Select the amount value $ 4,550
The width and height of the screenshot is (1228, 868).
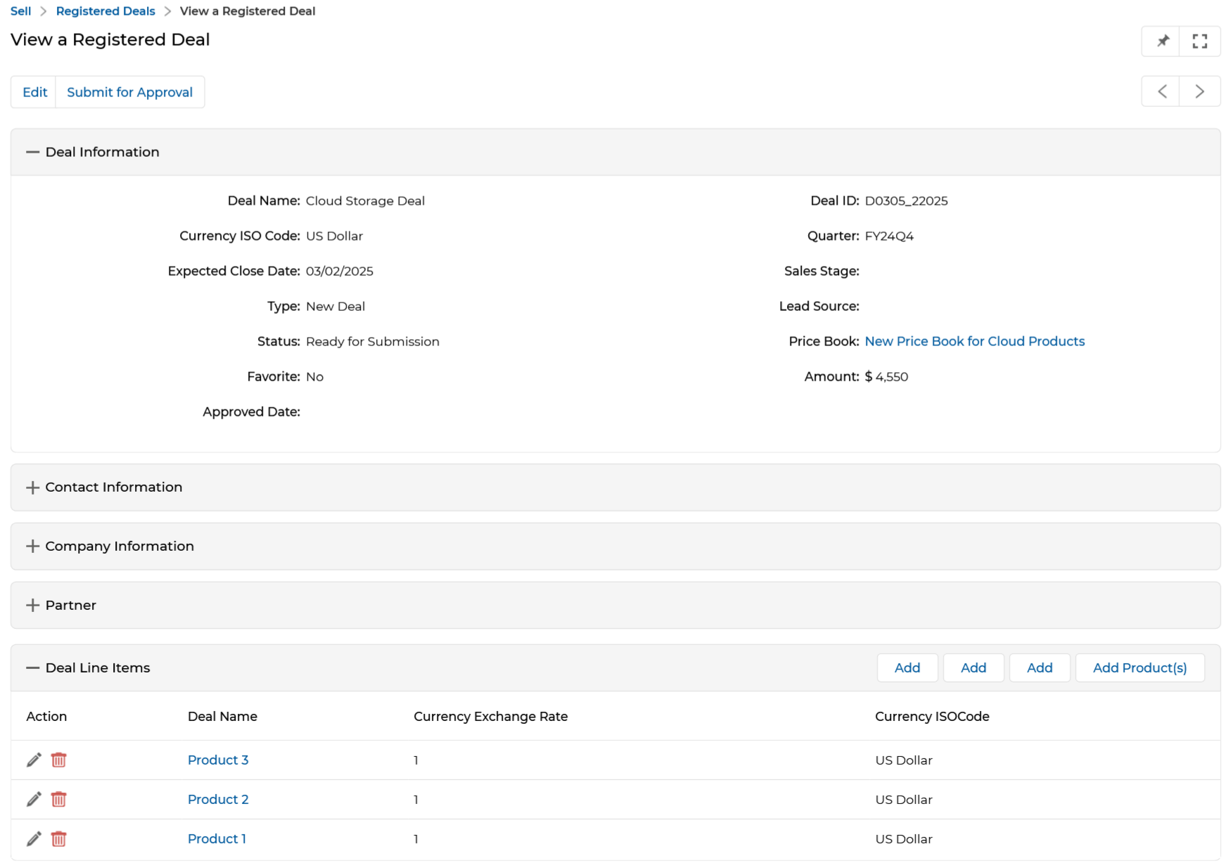coord(886,377)
